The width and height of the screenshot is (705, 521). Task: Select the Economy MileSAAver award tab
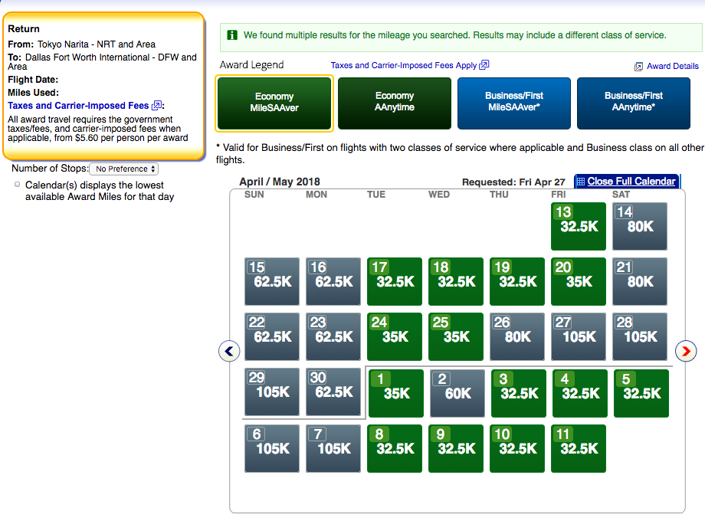pos(274,103)
